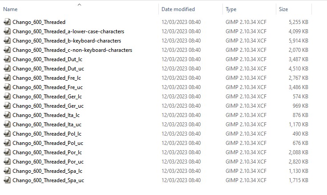This screenshot has width=327, height=195.
Task: Select file name Chango_600_Threaded_Pol_lc
Action: 47,134
